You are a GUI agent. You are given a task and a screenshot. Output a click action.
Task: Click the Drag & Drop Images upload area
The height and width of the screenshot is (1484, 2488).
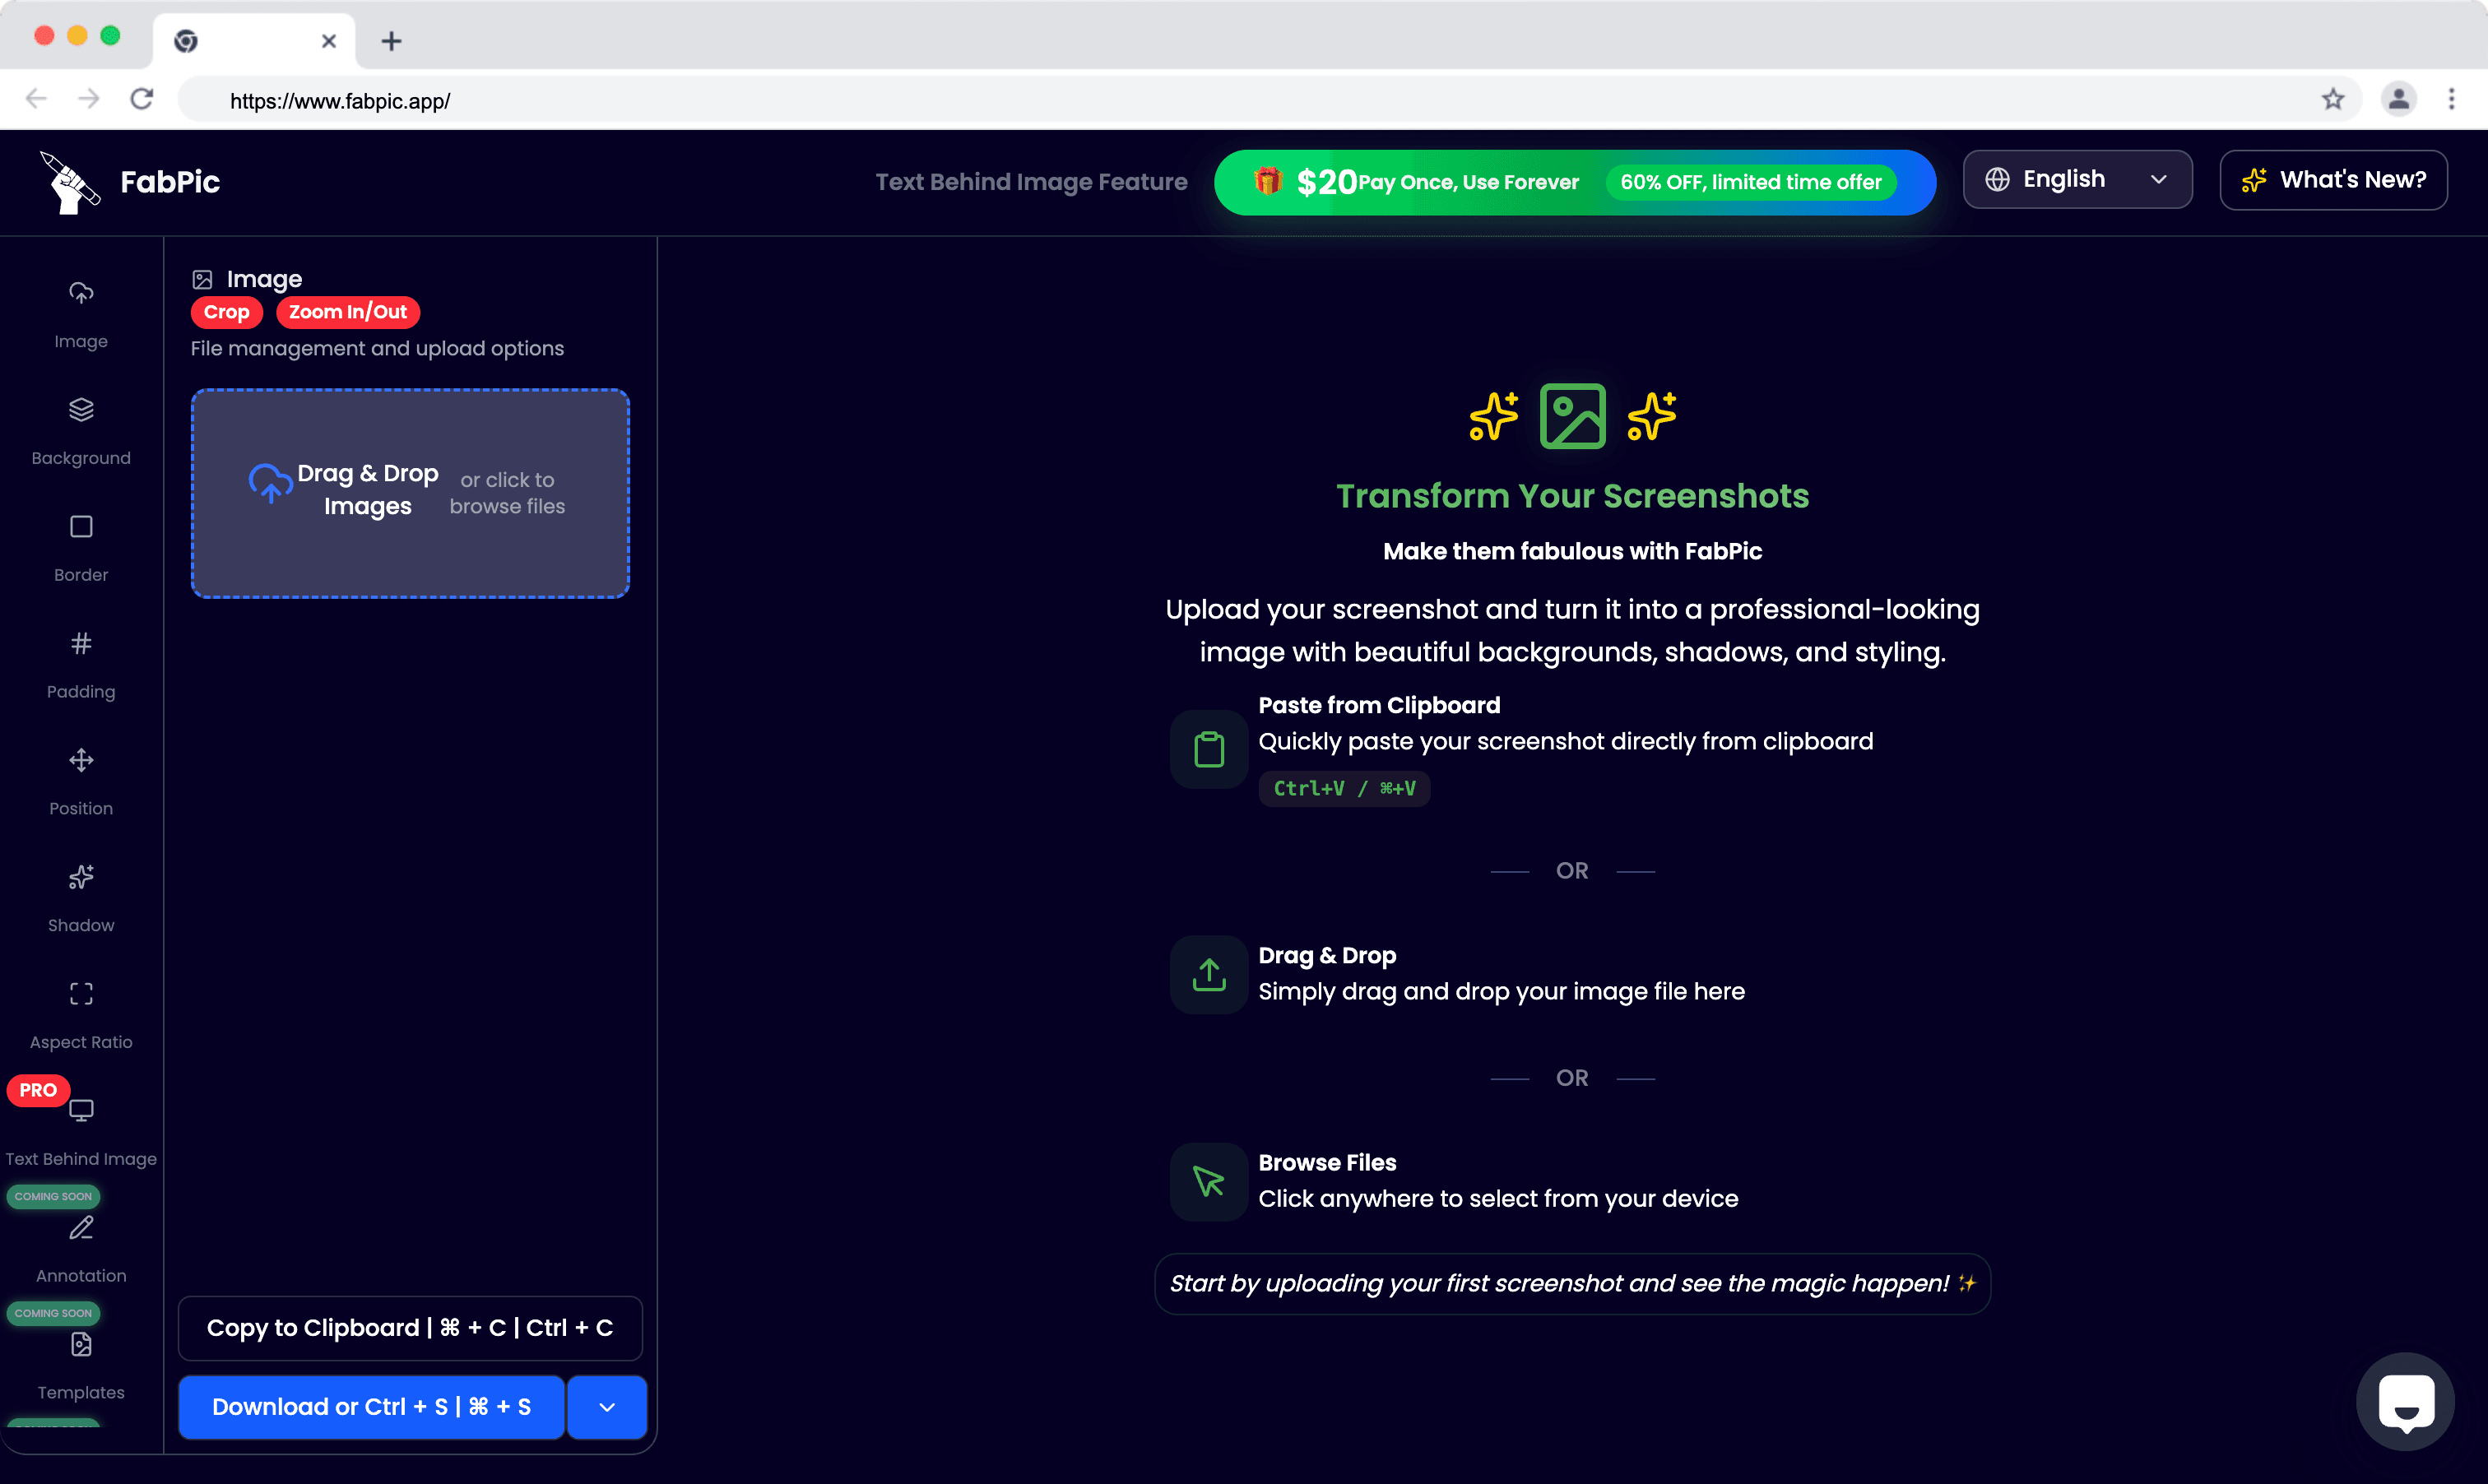coord(410,493)
